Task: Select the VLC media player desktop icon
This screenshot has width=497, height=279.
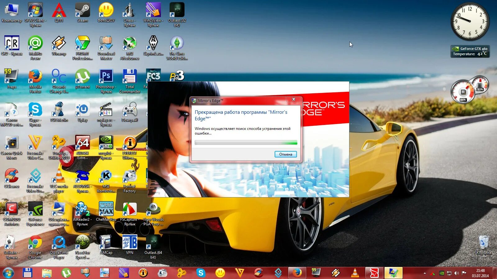Action: (x=59, y=180)
